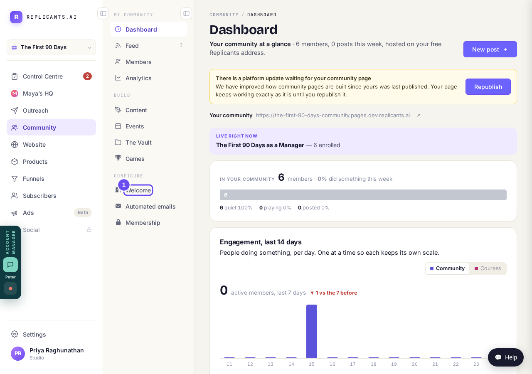This screenshot has height=374, width=532.
Task: Go to the Members page
Action: pos(148,62)
